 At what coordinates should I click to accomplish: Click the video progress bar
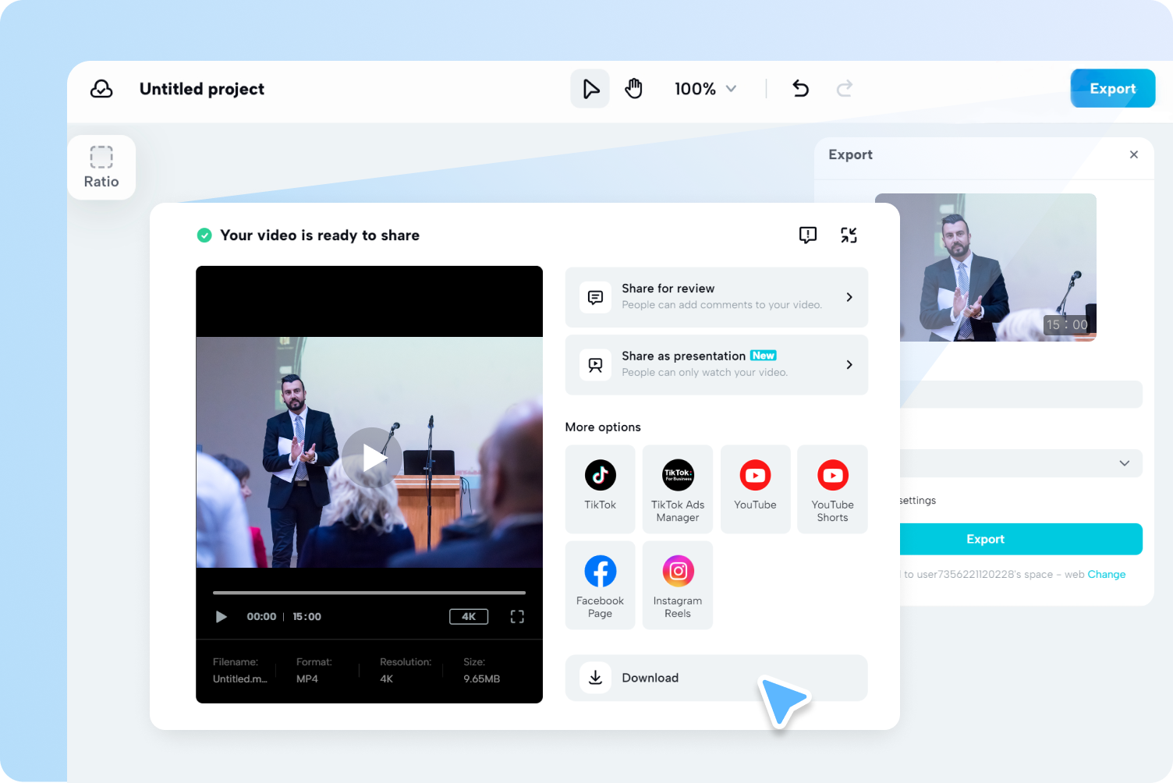pyautogui.click(x=369, y=593)
